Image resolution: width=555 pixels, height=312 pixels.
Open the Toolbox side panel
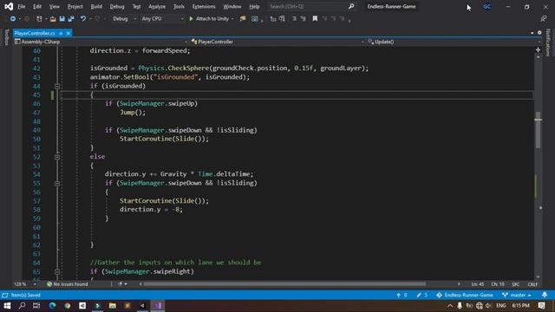tap(6, 37)
